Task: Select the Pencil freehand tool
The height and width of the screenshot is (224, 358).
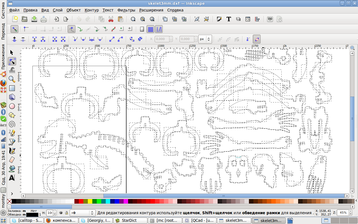Action: click(x=12, y=133)
